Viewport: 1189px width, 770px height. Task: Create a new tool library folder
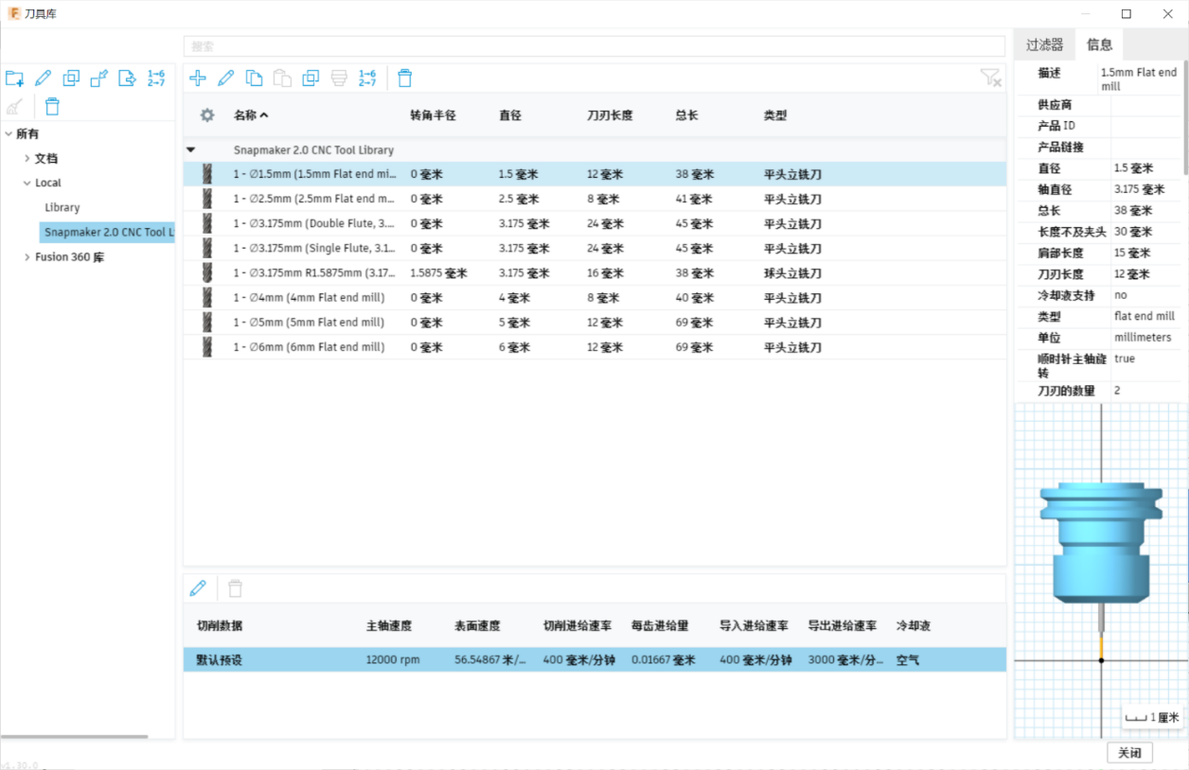[14, 79]
